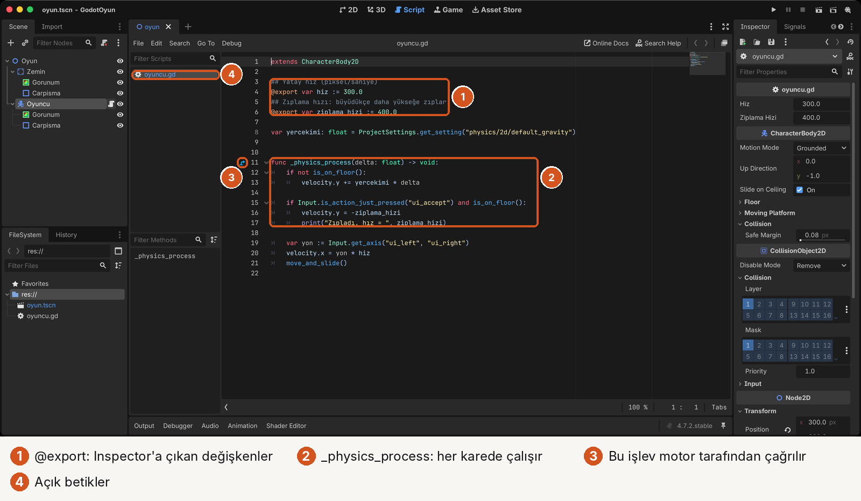Uncheck the Slide on Ceiling option
This screenshot has height=501, width=861.
point(800,190)
